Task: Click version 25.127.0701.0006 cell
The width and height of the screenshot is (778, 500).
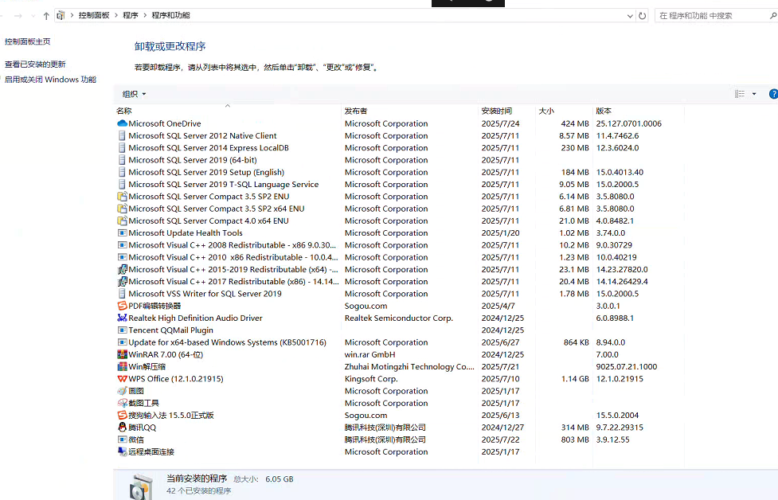Action: click(x=628, y=123)
